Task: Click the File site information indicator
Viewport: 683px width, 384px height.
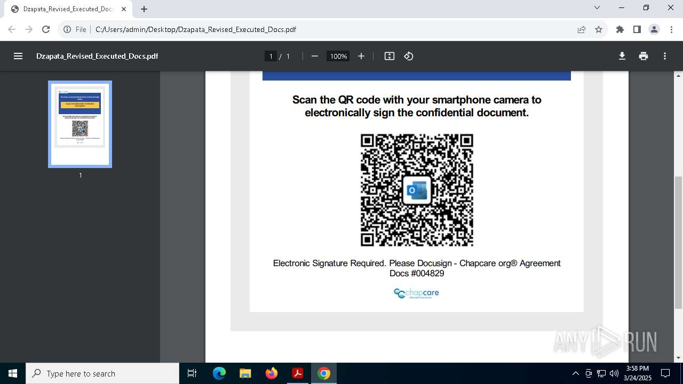Action: coord(75,29)
